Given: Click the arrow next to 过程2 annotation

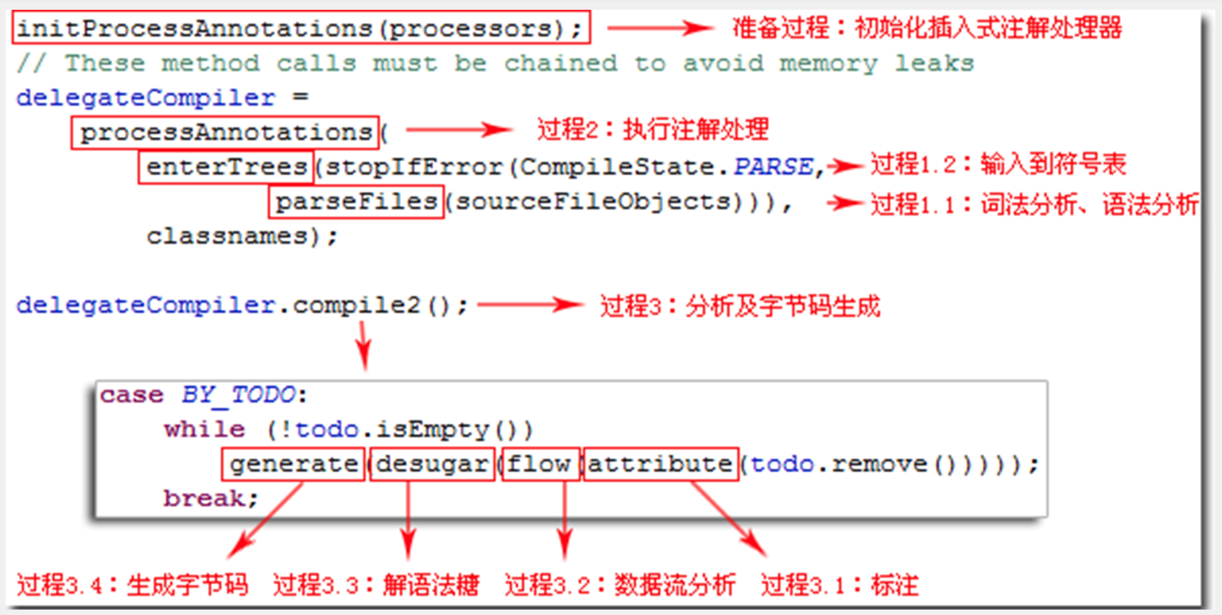Looking at the screenshot, I should tap(459, 130).
